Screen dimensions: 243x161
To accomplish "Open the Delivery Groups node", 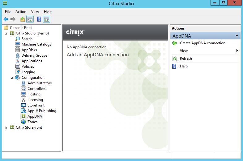I will pyautogui.click(x=34, y=55).
